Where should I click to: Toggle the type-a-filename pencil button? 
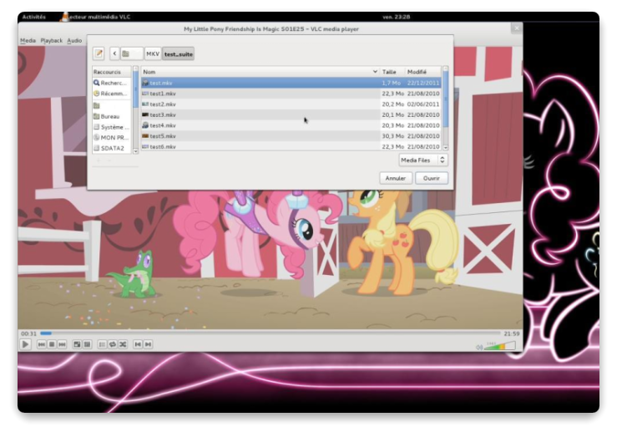(99, 53)
